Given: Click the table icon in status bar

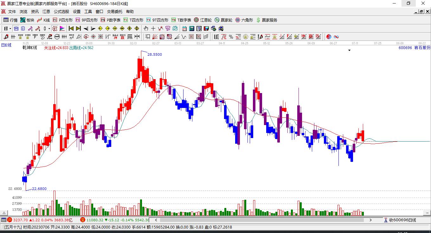Looking at the screenshot, I should tap(4, 220).
